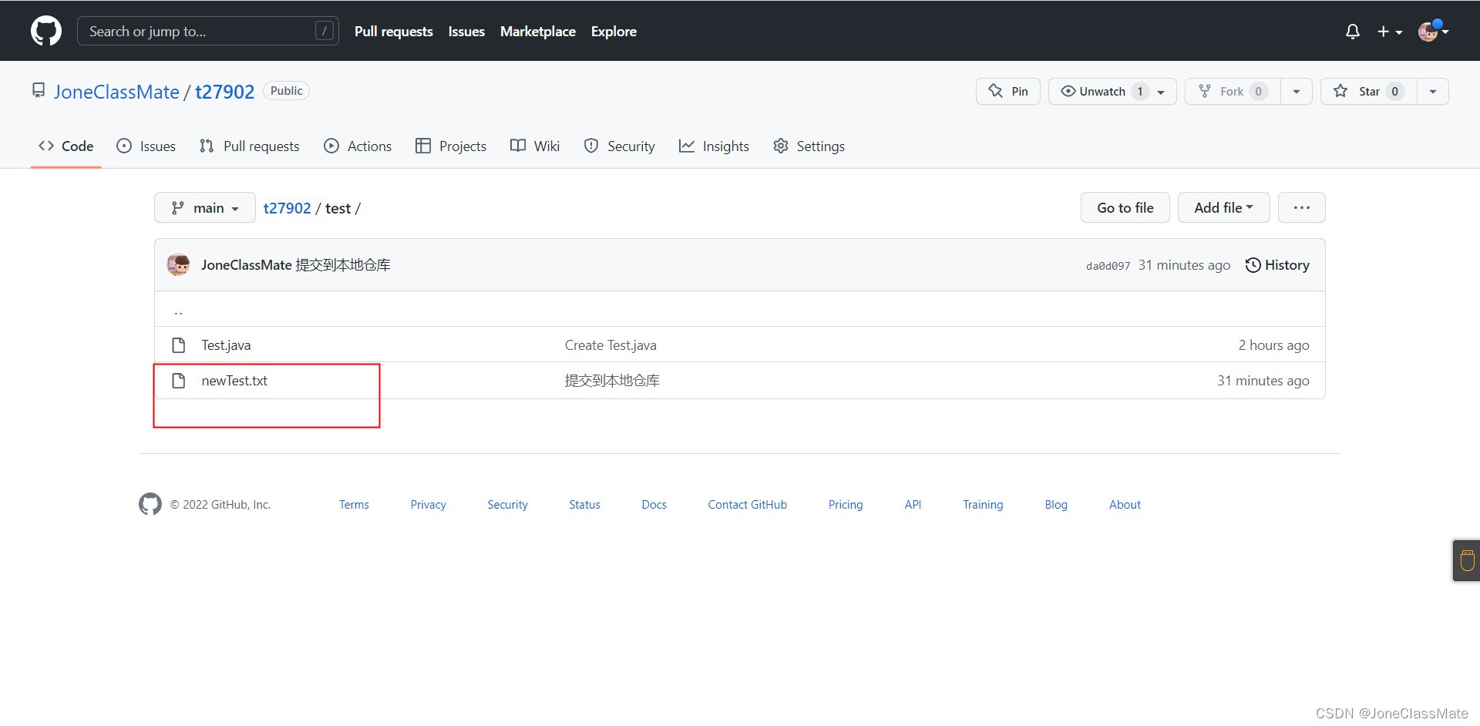The image size is (1480, 726).
Task: Open the three-dots more options menu
Action: (x=1302, y=207)
